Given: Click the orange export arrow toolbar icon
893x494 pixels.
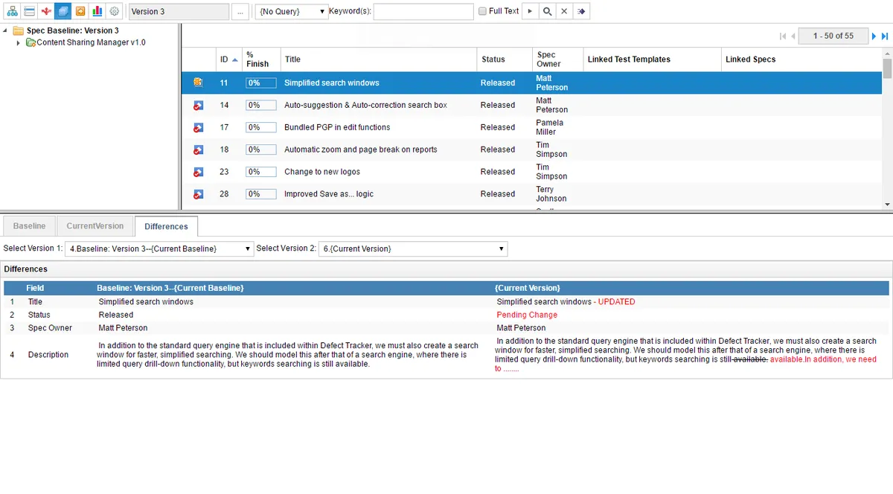Looking at the screenshot, I should click(80, 11).
